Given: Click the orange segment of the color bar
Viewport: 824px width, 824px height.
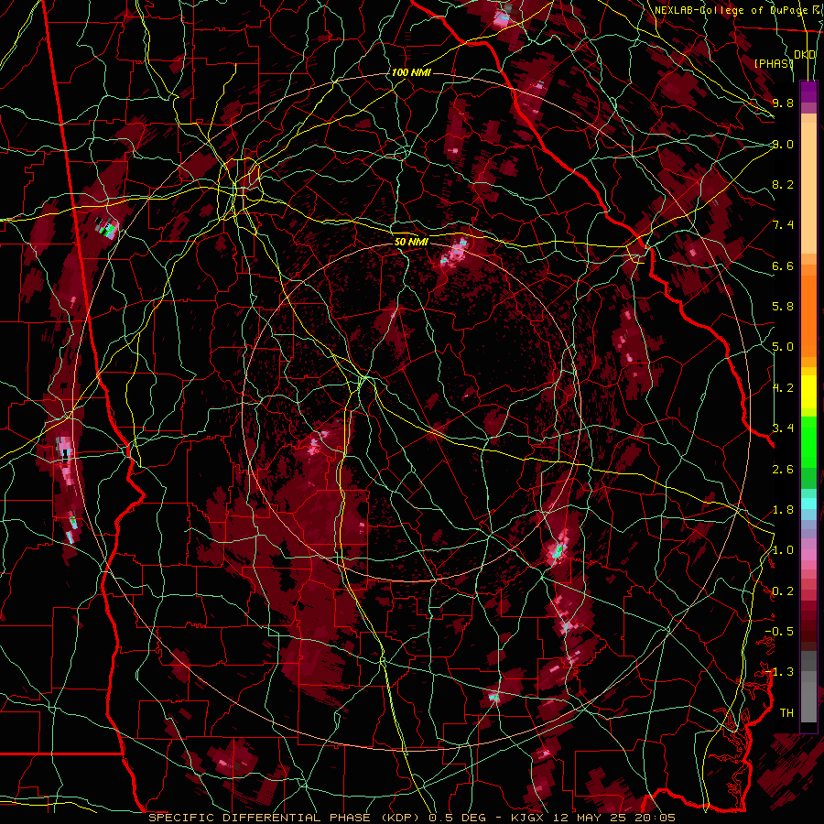Looking at the screenshot, I should coord(808,315).
